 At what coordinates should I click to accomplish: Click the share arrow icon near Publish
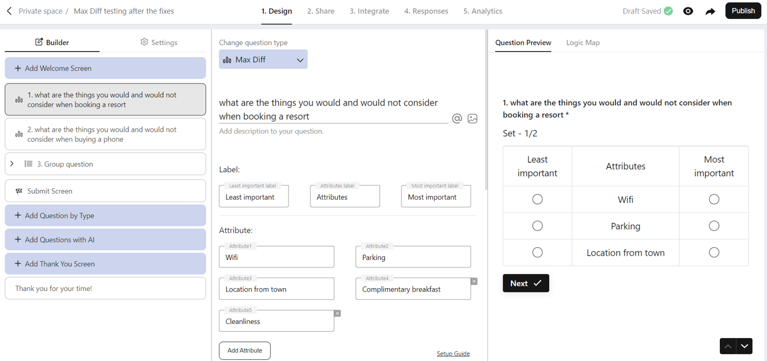click(x=710, y=11)
